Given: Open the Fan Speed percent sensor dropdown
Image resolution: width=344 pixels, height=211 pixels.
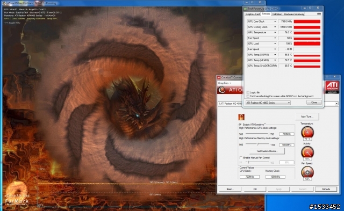Looking at the screenshot, I should (x=275, y=38).
